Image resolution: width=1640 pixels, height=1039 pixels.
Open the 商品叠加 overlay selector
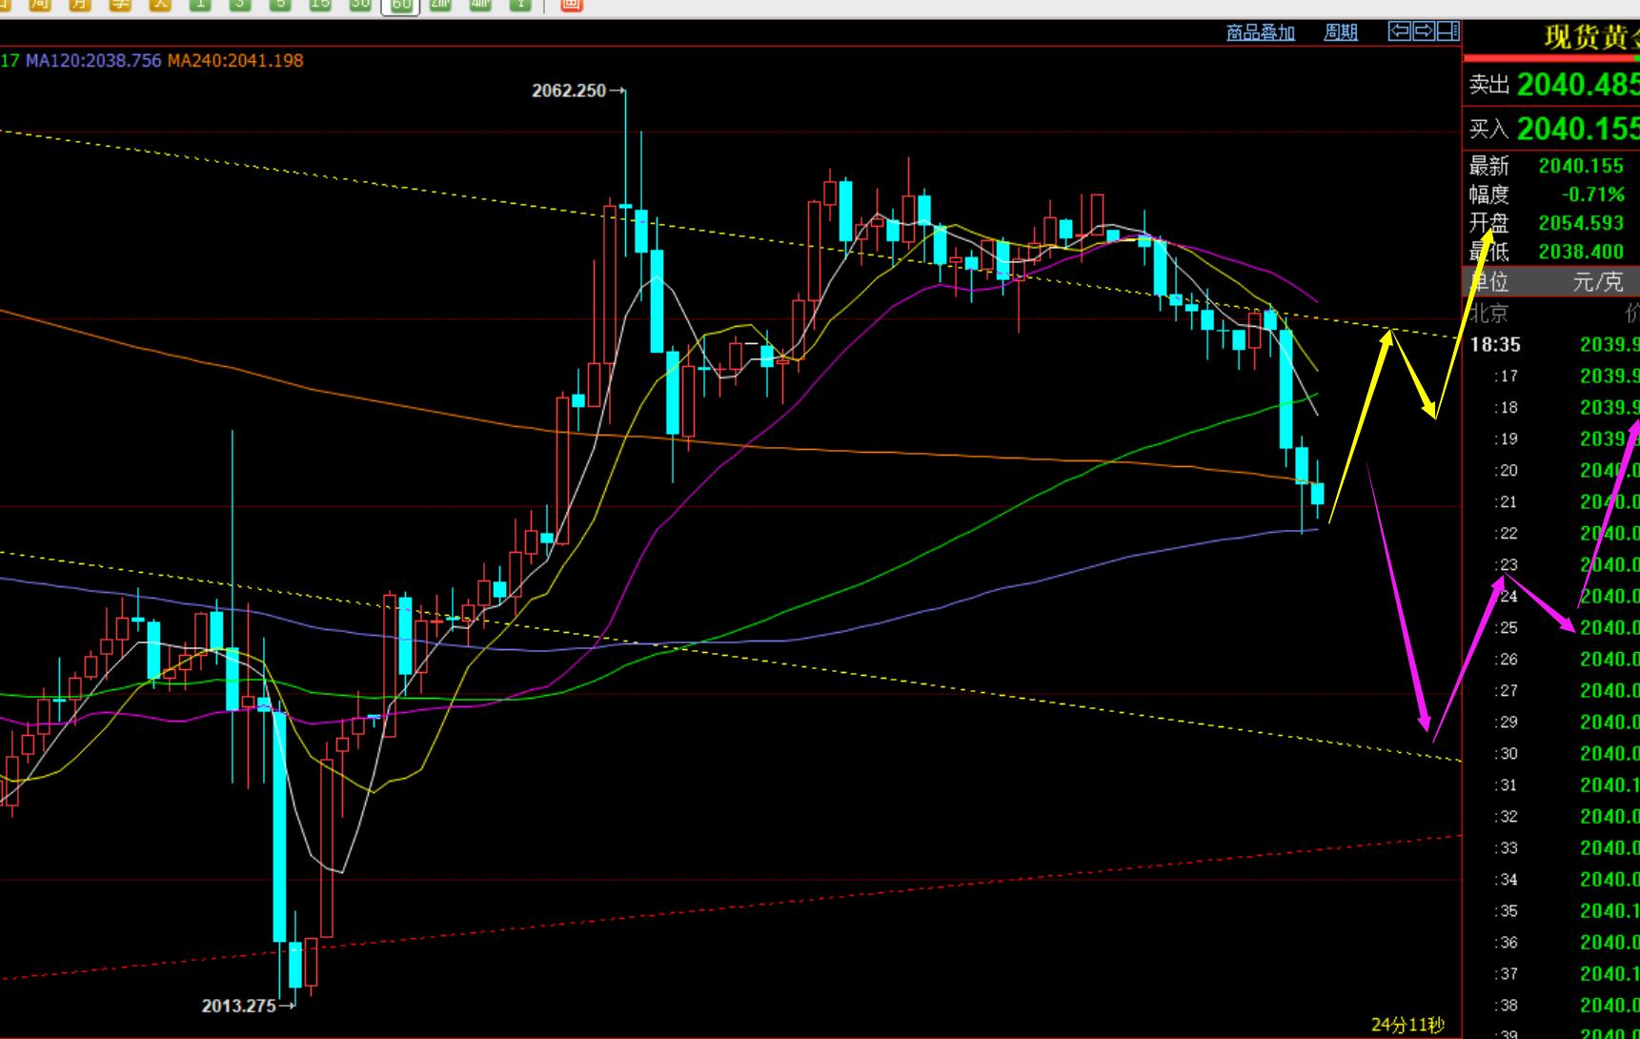(1260, 32)
